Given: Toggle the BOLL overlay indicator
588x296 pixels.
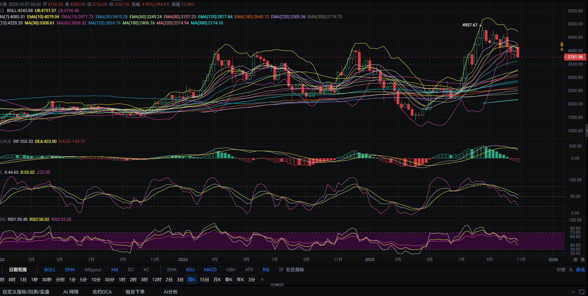Looking at the screenshot, I should click(x=50, y=270).
